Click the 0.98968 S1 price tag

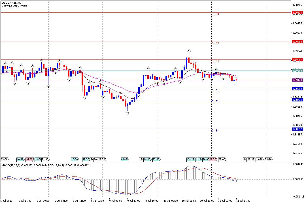[x=297, y=89]
